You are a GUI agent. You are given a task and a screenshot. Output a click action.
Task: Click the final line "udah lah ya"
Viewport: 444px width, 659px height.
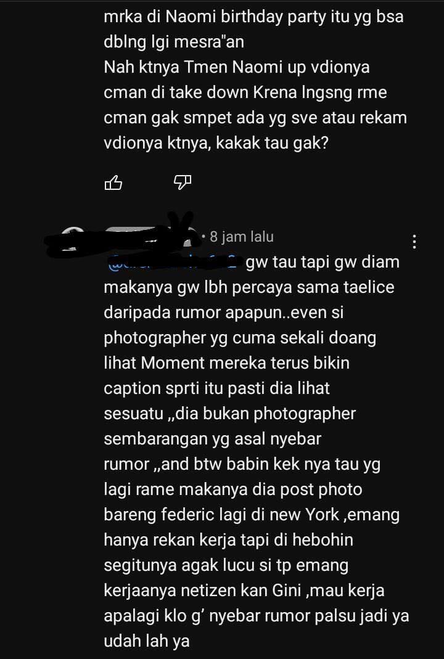pos(146,641)
